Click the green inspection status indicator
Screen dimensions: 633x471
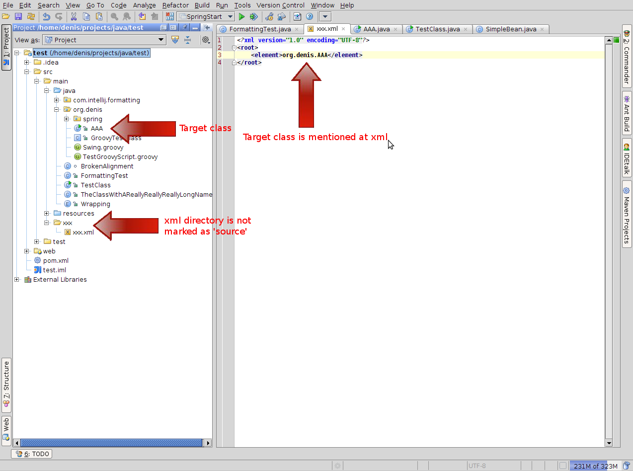point(617,40)
